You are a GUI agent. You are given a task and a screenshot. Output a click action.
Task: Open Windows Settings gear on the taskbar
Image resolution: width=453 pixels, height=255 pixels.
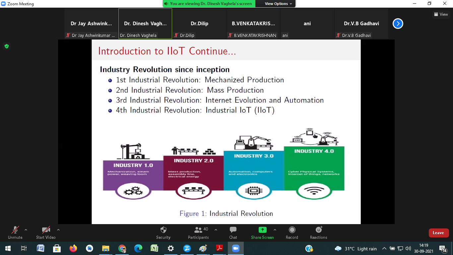171,248
